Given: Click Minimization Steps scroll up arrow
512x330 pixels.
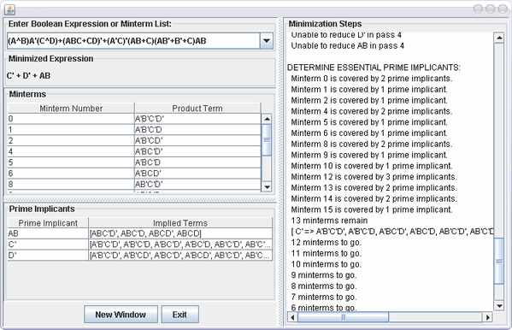Looking at the screenshot, I should click(499, 38).
